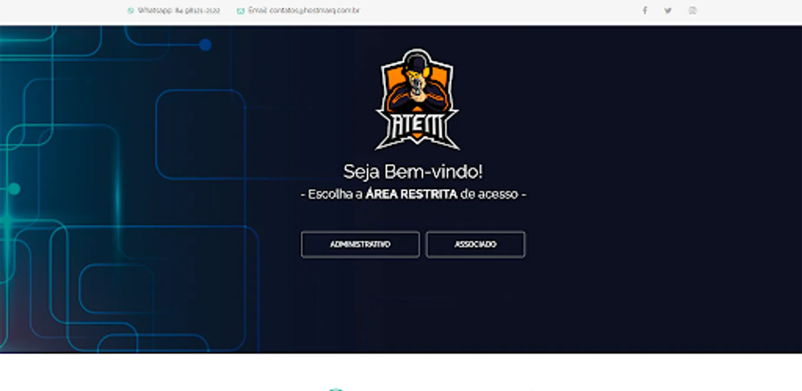Click the WhatsApp phone number

[197, 10]
